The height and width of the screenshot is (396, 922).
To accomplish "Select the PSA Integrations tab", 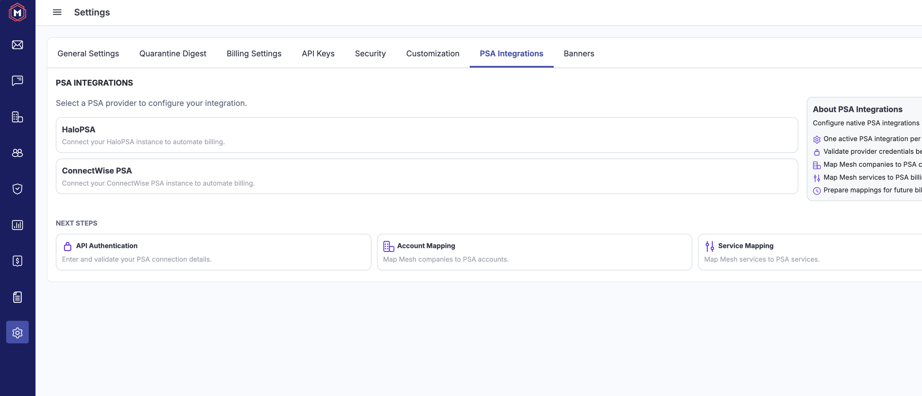I will [x=511, y=53].
